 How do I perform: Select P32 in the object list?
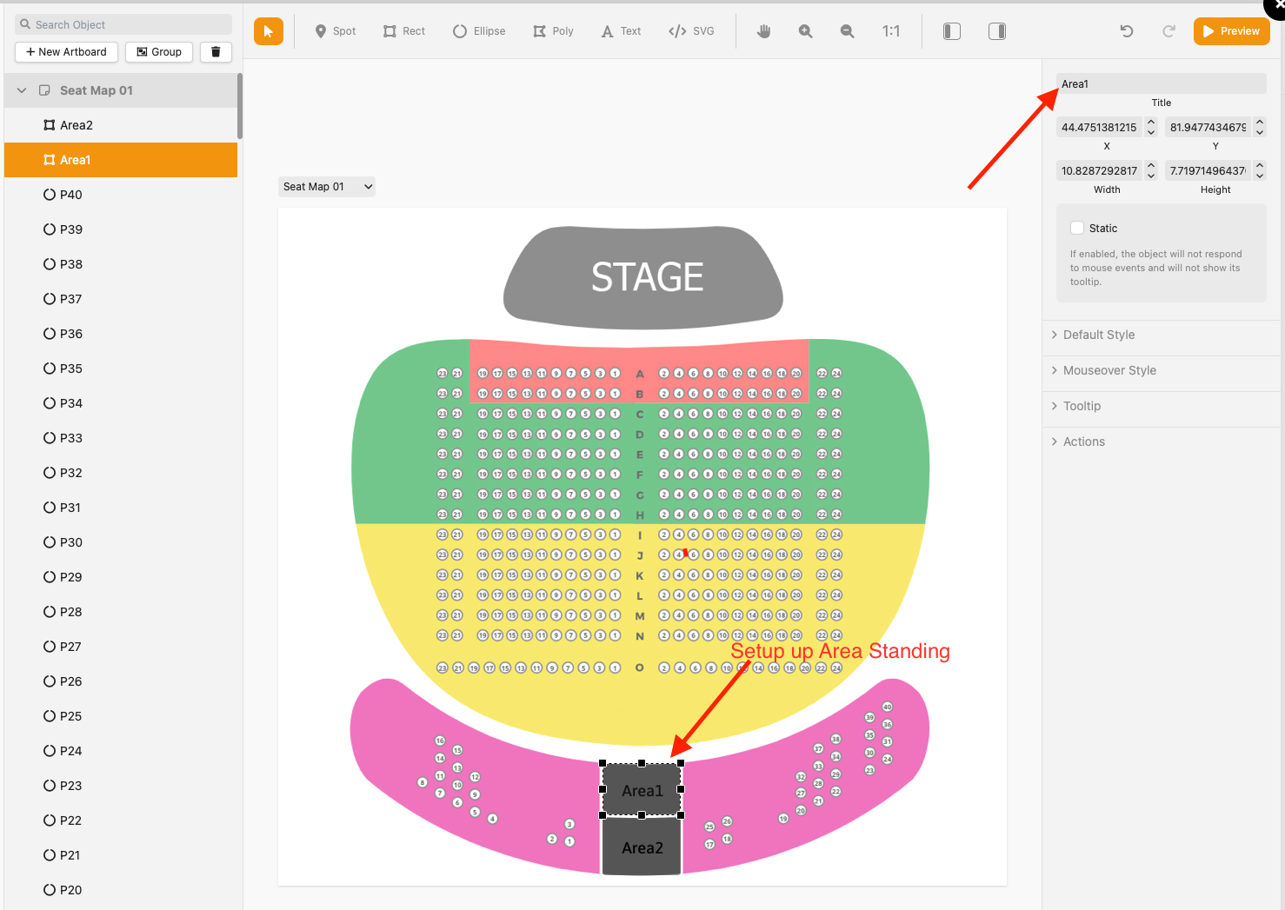click(121, 473)
